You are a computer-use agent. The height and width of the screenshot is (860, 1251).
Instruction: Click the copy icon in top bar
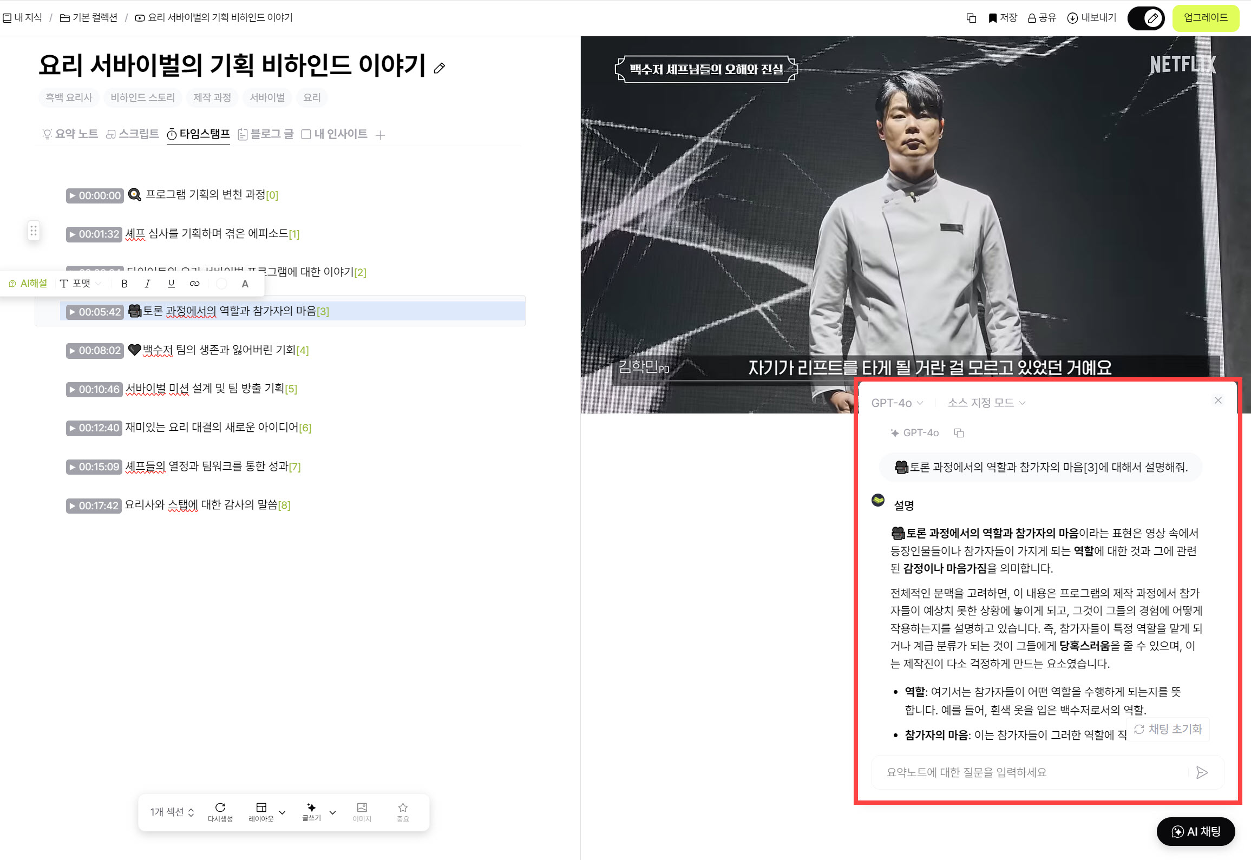pyautogui.click(x=971, y=18)
